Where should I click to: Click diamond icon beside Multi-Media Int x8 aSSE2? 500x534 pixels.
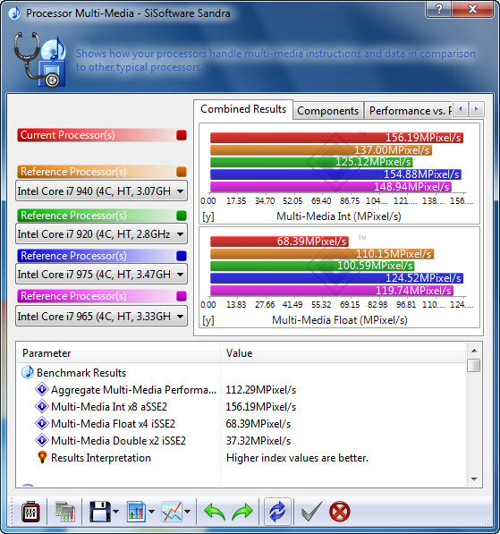coord(42,406)
